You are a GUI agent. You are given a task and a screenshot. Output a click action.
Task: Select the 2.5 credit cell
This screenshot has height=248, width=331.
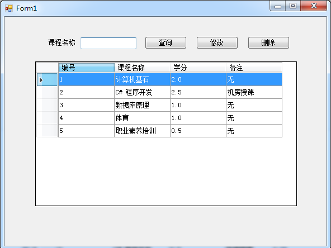tap(198, 92)
